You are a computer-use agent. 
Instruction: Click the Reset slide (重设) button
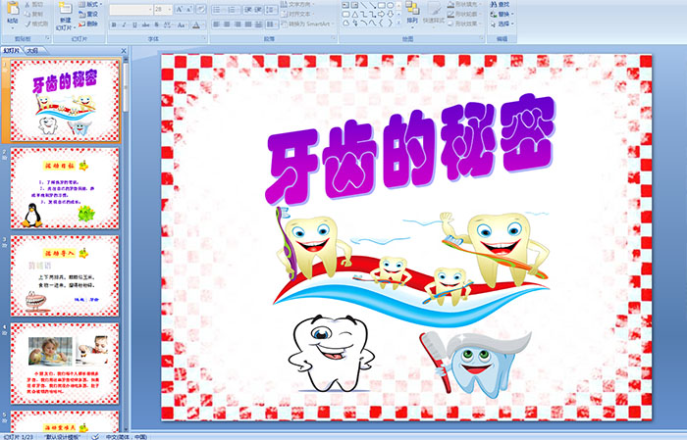tap(88, 15)
